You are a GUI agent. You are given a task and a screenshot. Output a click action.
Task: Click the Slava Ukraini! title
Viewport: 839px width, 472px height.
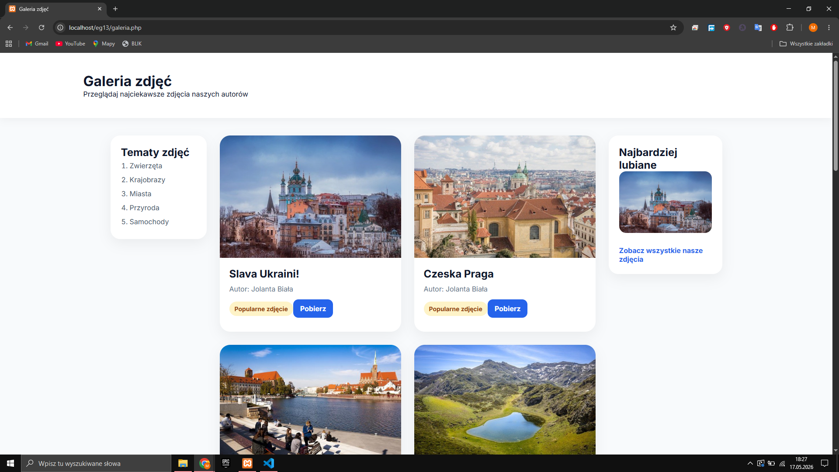[264, 274]
